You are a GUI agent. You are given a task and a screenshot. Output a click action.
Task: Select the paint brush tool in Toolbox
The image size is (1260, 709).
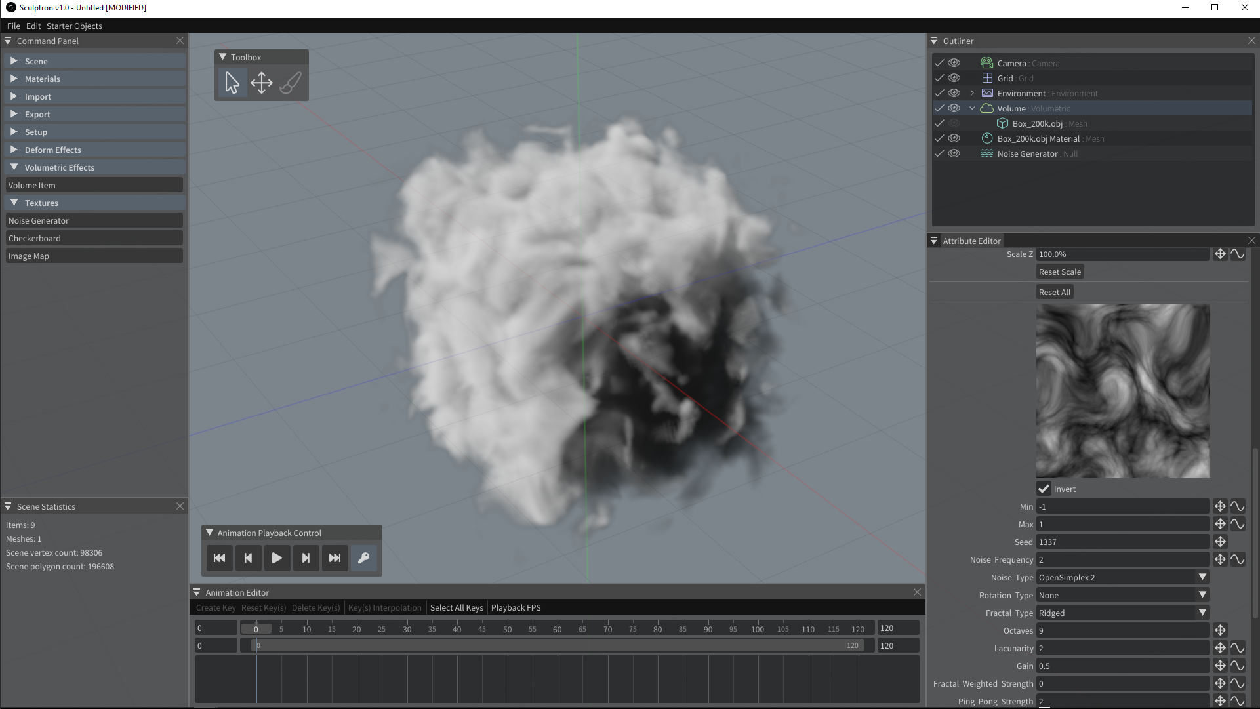(291, 83)
